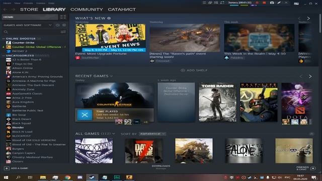The width and height of the screenshot is (322, 181).
Task: Select 7 Days to Die in list
Action: pos(22,64)
